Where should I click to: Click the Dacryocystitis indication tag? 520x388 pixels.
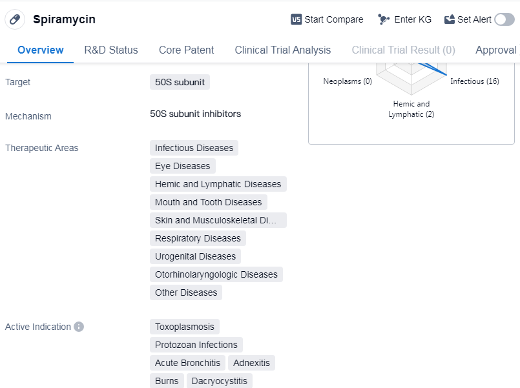[x=220, y=381]
